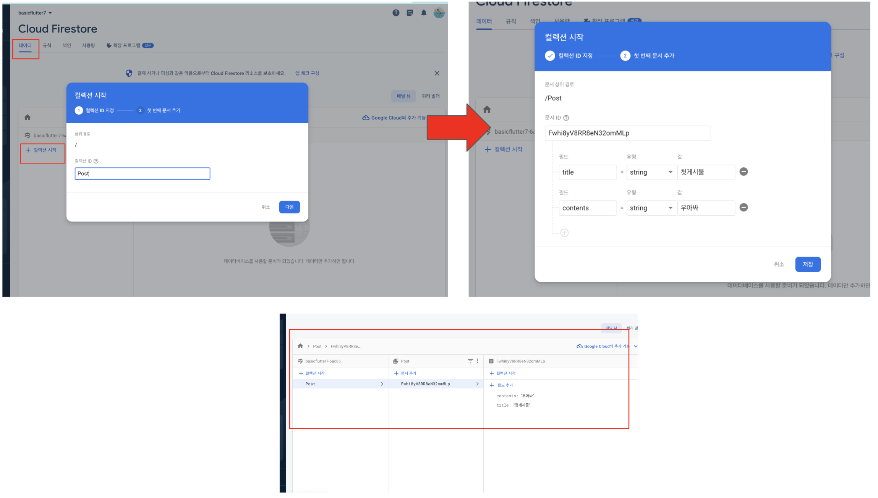Switch to the 색인 tab
The width and height of the screenshot is (878, 498).
67,45
